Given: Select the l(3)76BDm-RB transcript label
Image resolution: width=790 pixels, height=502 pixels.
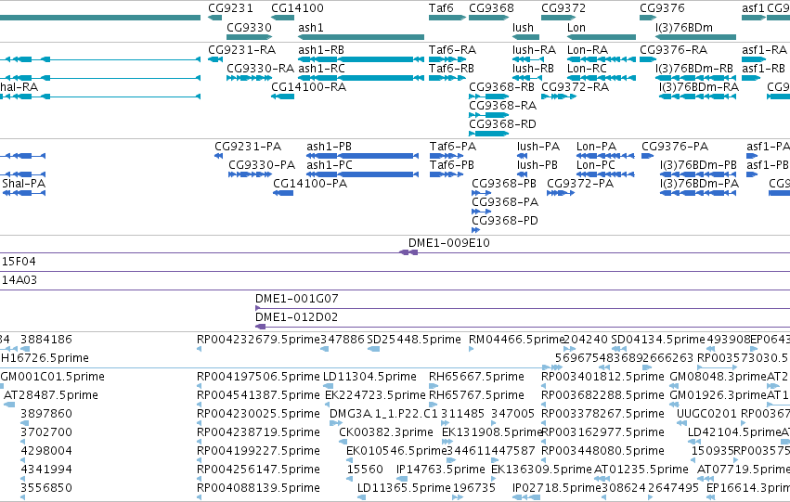Looking at the screenshot, I should tap(694, 69).
